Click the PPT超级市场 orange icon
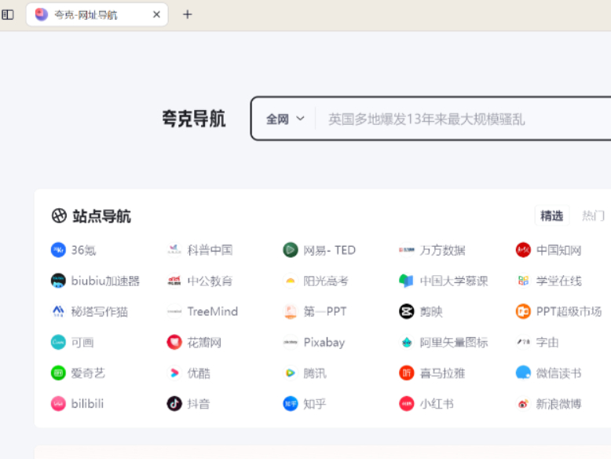Viewport: 611px width, 459px height. pyautogui.click(x=523, y=311)
